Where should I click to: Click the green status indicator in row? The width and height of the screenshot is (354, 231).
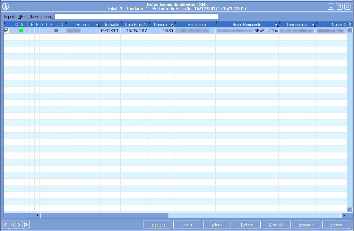pyautogui.click(x=21, y=31)
